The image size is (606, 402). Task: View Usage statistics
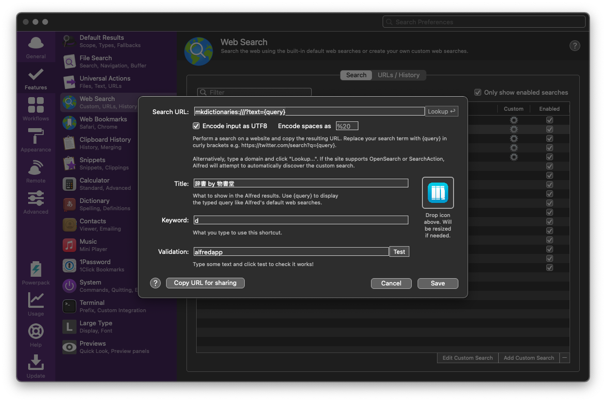point(36,305)
